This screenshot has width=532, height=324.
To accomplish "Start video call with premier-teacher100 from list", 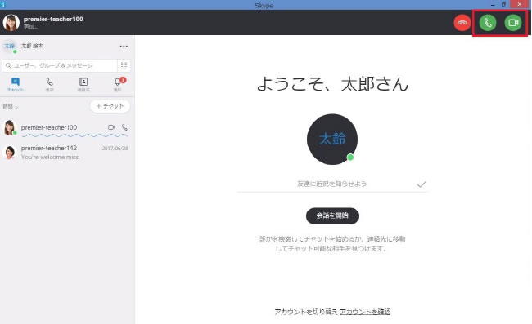I will [x=111, y=127].
